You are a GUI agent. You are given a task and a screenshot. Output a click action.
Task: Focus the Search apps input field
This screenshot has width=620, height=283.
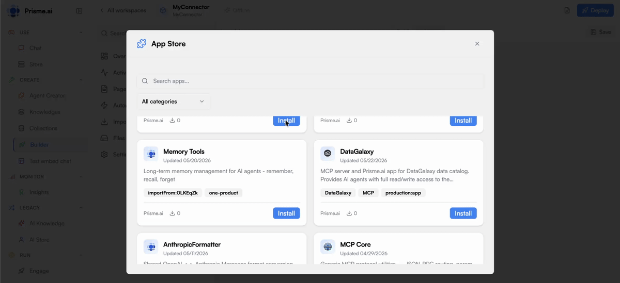(x=310, y=81)
